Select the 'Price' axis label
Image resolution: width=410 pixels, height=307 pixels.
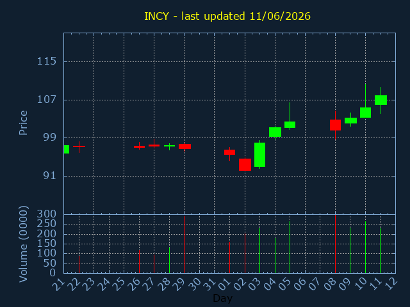tap(23, 123)
